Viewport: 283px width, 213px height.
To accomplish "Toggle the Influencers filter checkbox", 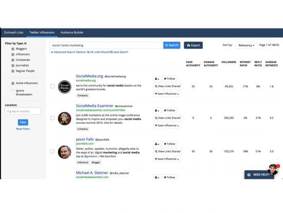I will [13, 54].
